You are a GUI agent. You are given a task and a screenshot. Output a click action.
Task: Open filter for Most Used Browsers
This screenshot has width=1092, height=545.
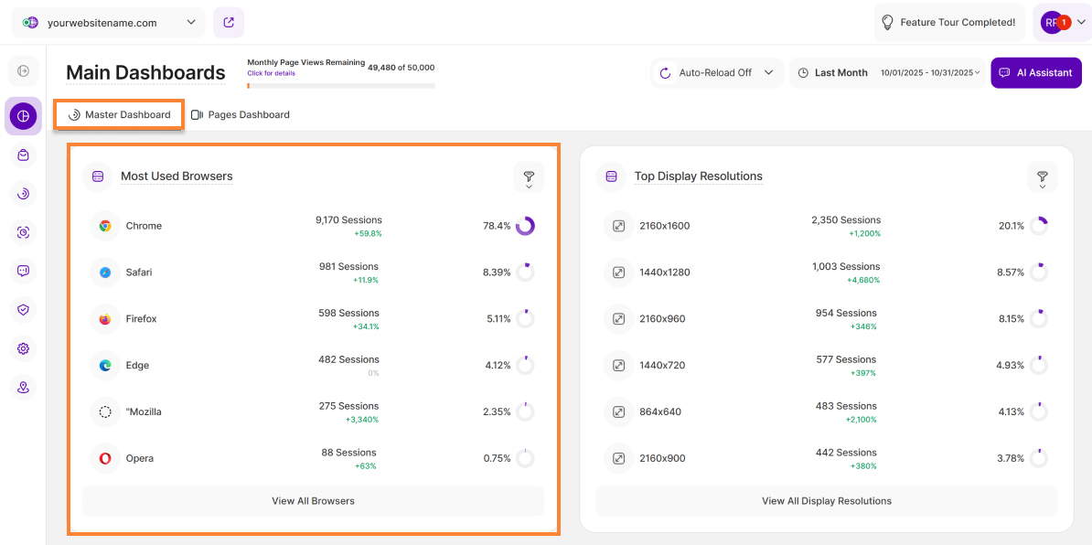pos(529,177)
